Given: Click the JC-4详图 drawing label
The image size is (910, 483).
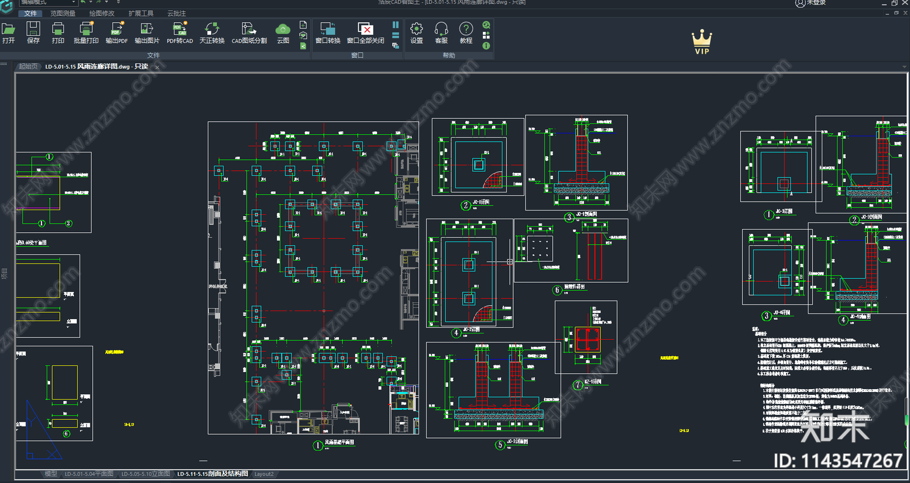Looking at the screenshot, I should (782, 312).
